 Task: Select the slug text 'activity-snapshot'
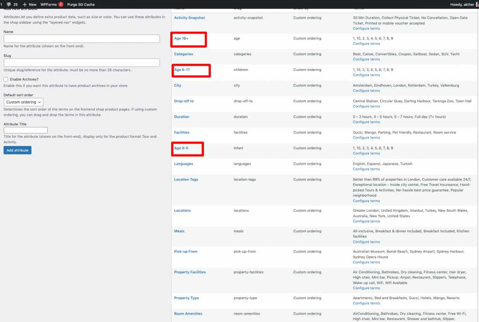(x=248, y=18)
